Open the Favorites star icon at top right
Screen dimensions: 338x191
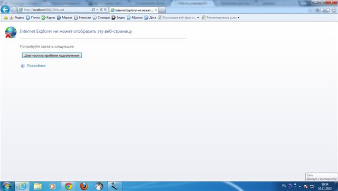click(x=328, y=10)
